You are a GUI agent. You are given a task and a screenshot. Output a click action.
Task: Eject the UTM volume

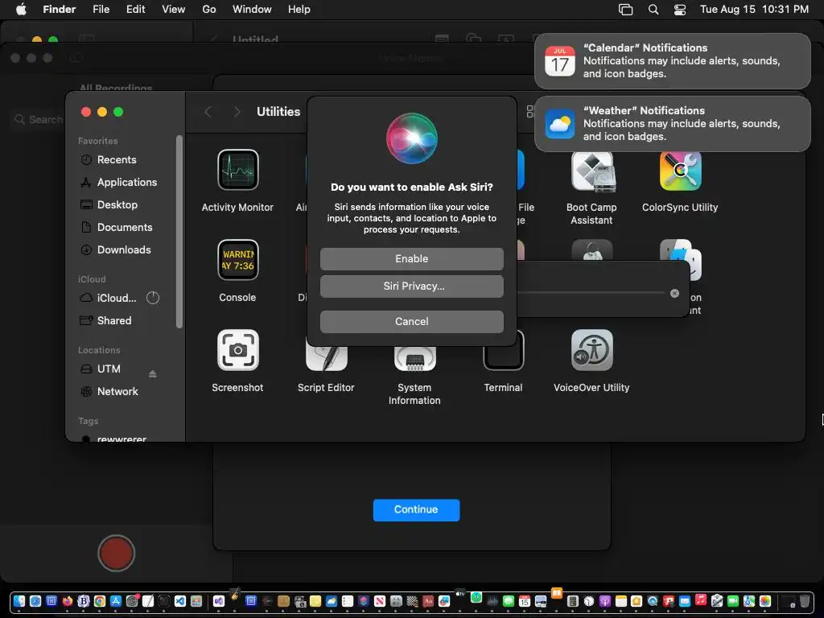pos(152,373)
